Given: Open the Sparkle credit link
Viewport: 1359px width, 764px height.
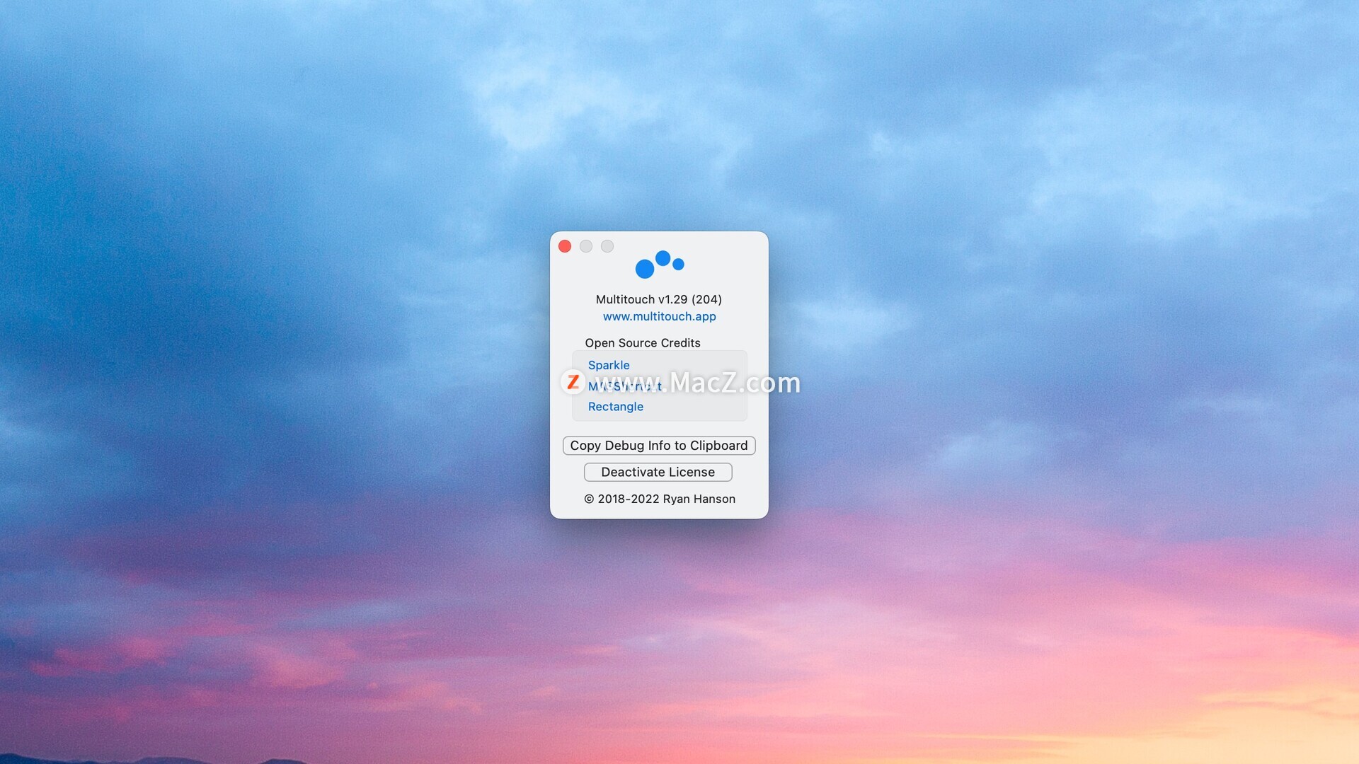Looking at the screenshot, I should click(609, 365).
